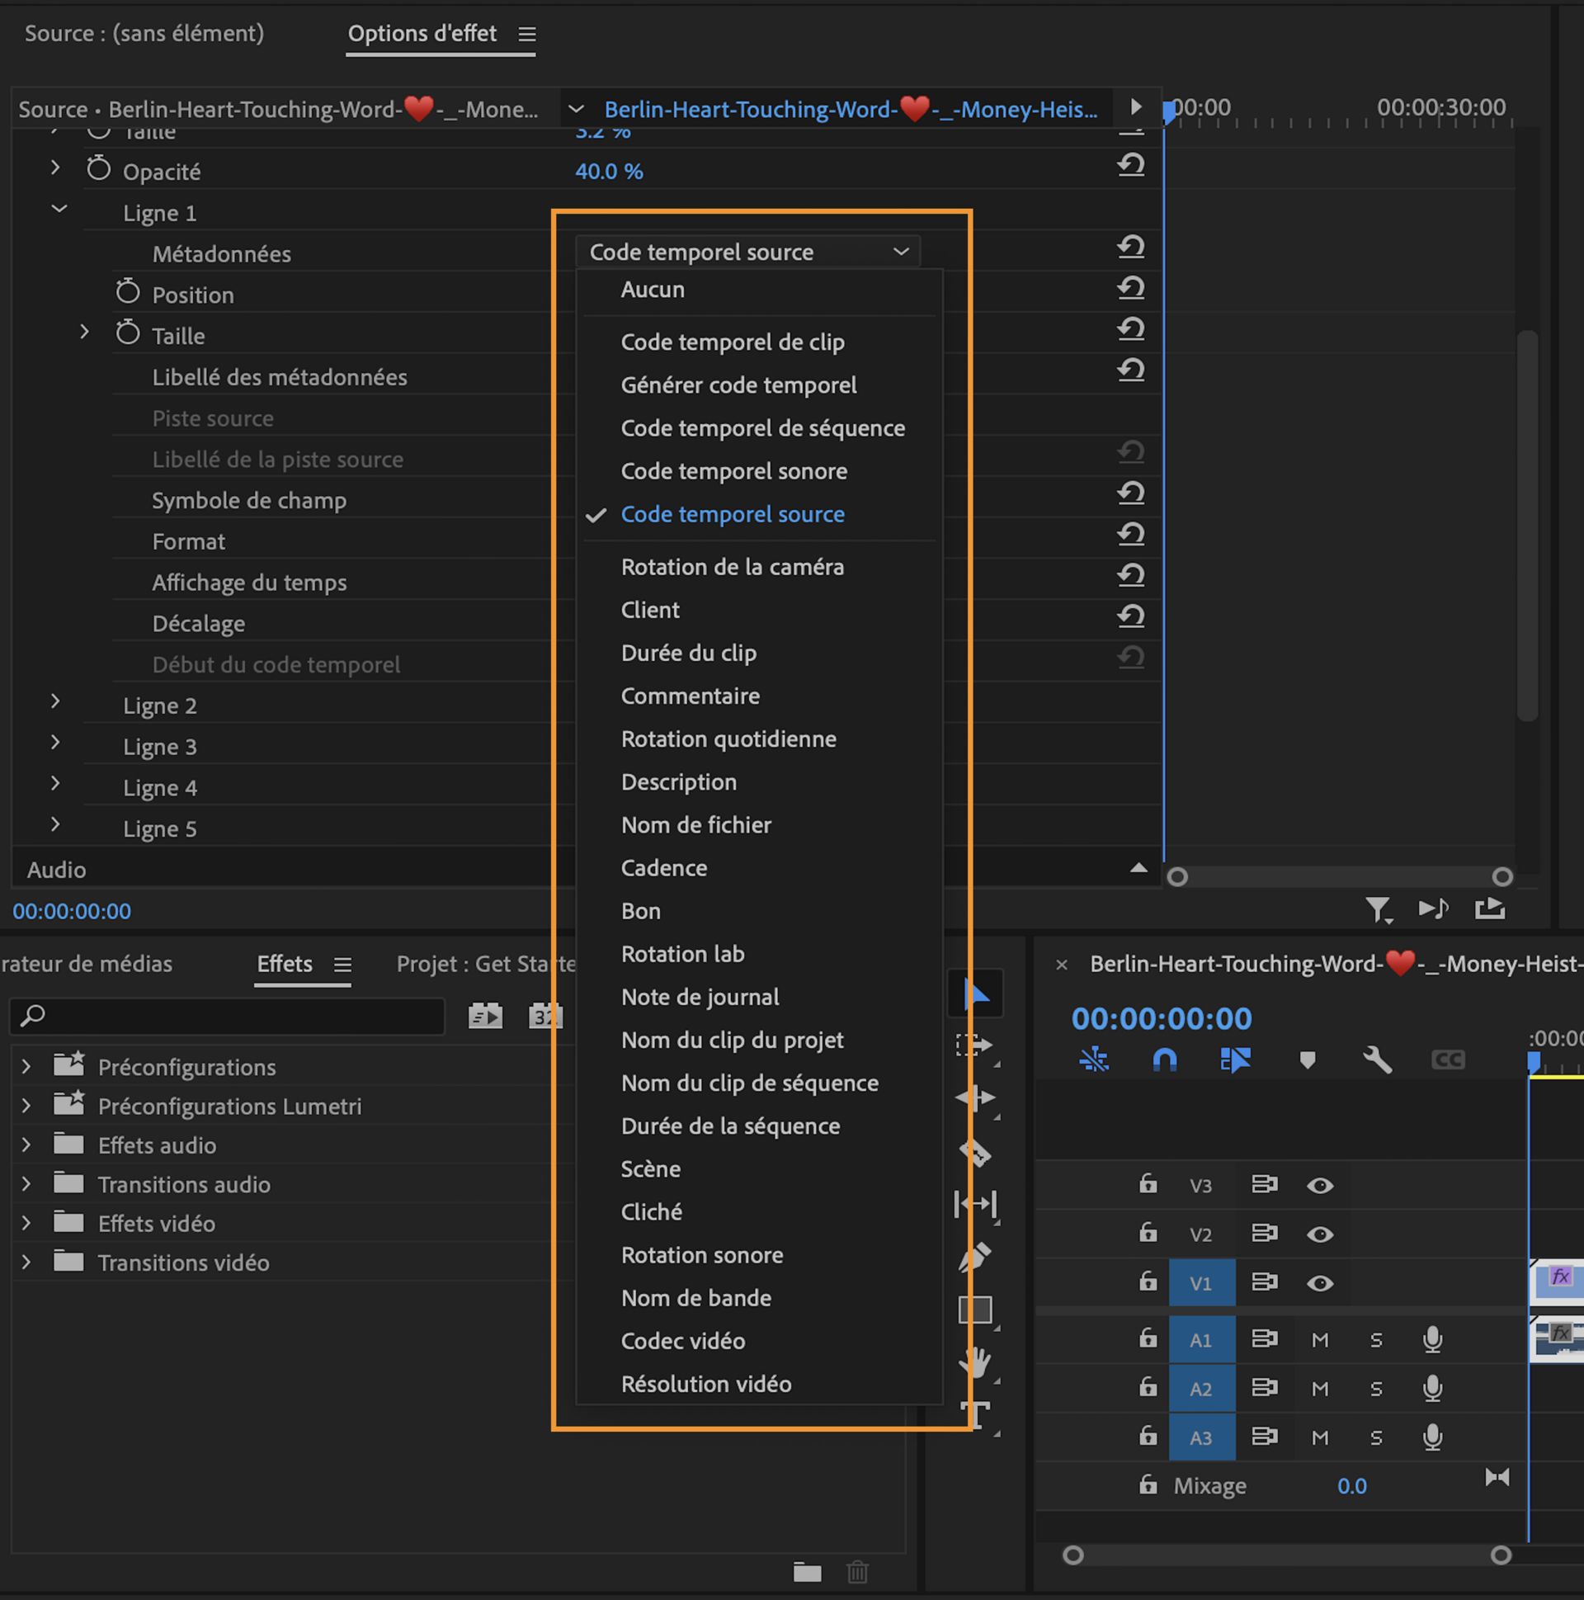Viewport: 1584px width, 1600px height.
Task: Open the Métadonnées dropdown Code temporel source
Action: (x=748, y=252)
